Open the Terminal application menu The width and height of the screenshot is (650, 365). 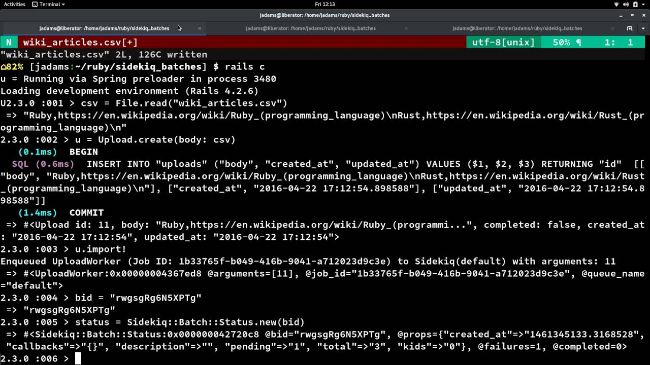pos(48,4)
